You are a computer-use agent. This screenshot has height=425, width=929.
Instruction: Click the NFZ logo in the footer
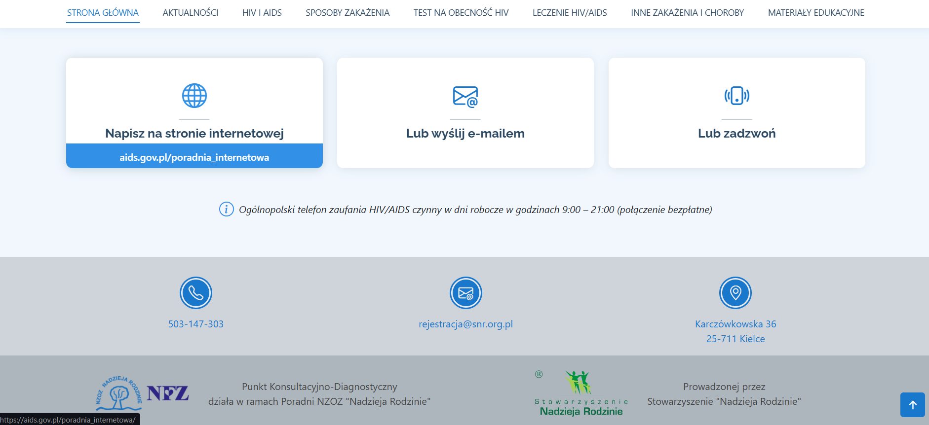pos(168,393)
